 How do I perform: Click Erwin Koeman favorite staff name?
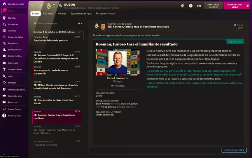pyautogui.click(x=103, y=104)
